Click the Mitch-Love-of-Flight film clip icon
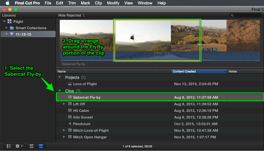Viewport: 264px width, 151px height. click(x=70, y=130)
